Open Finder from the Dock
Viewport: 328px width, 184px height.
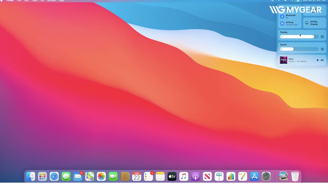[x=31, y=177]
